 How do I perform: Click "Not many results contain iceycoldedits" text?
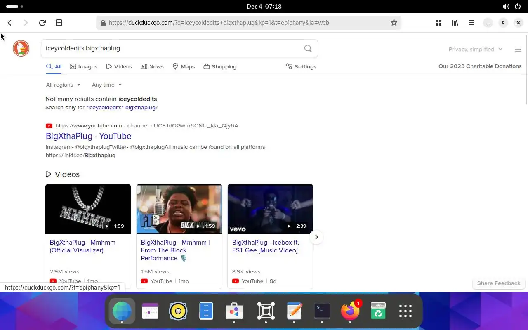pyautogui.click(x=101, y=99)
